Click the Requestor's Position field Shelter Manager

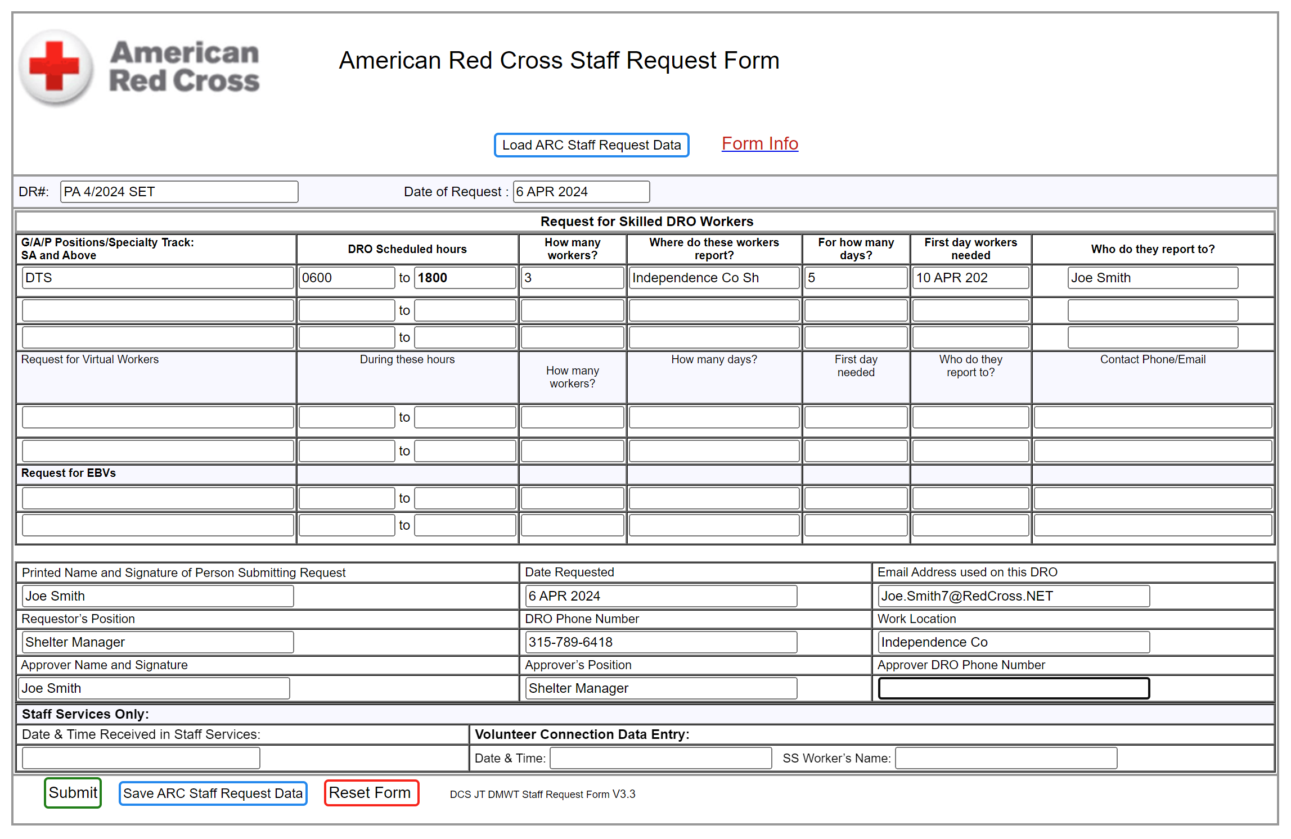[x=158, y=642]
